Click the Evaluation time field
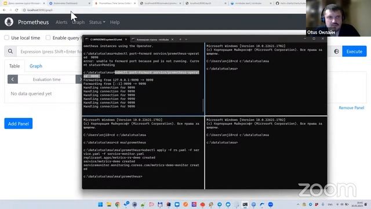 (46, 80)
